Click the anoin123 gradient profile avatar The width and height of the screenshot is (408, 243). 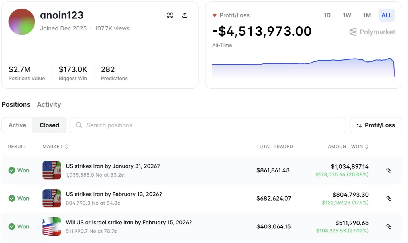pos(22,22)
